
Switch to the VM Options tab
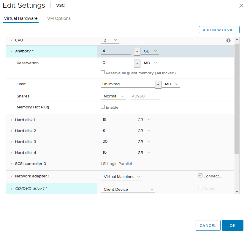point(59,18)
